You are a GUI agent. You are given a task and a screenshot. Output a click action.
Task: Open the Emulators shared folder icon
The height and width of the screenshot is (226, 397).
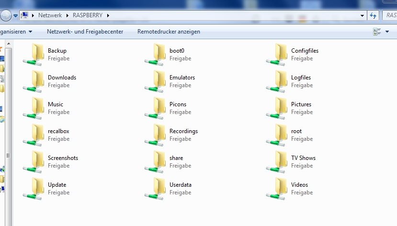click(155, 81)
